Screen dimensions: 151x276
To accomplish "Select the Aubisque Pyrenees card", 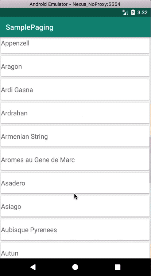I will coord(75,230).
